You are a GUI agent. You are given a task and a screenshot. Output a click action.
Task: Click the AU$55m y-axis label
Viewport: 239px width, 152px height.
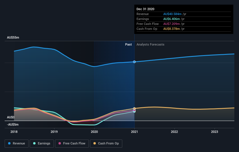tap(13, 37)
